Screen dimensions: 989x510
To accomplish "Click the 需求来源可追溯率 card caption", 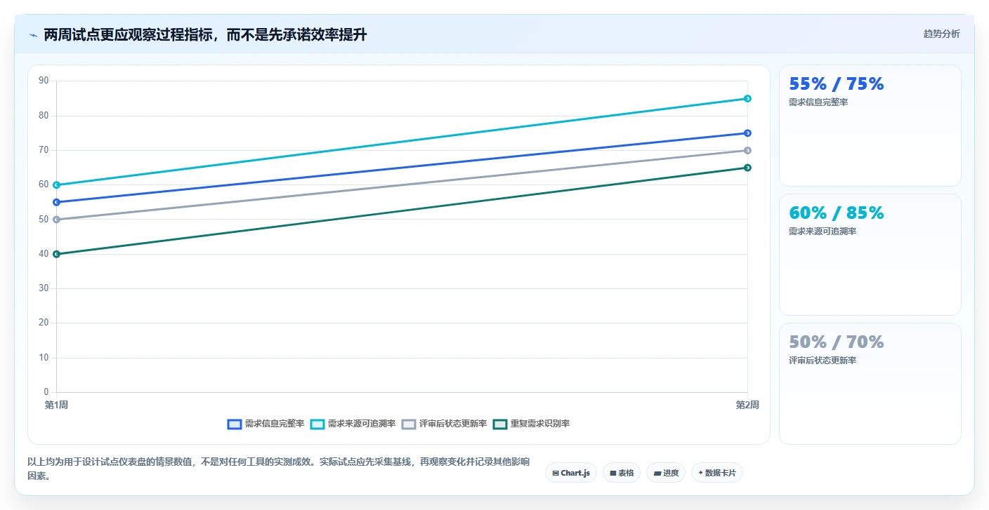I will tap(823, 231).
